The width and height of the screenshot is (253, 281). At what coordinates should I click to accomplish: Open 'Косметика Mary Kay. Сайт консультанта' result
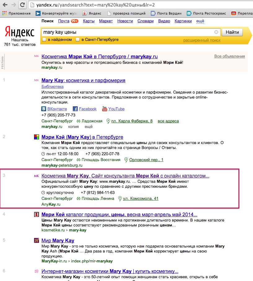(125, 176)
